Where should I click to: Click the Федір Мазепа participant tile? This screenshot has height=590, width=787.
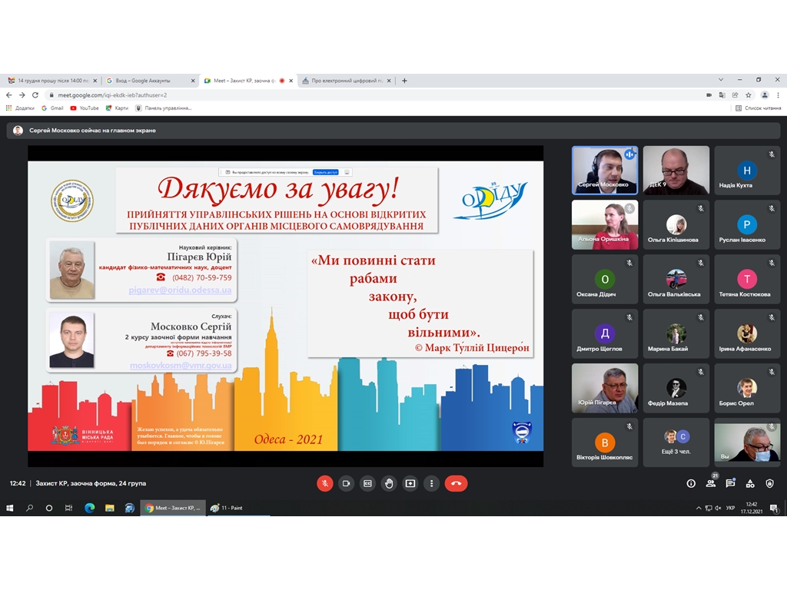click(x=676, y=388)
